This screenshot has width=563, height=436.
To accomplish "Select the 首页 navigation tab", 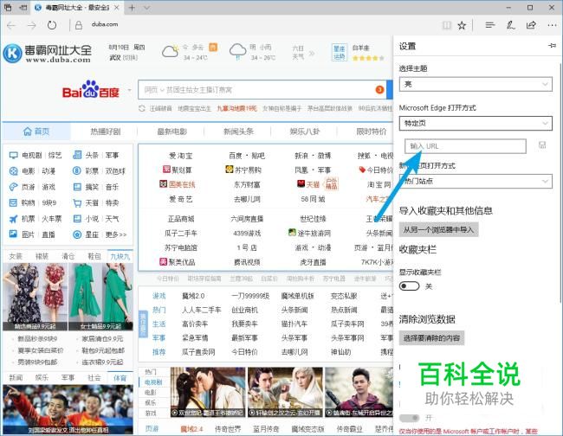I will 36,131.
